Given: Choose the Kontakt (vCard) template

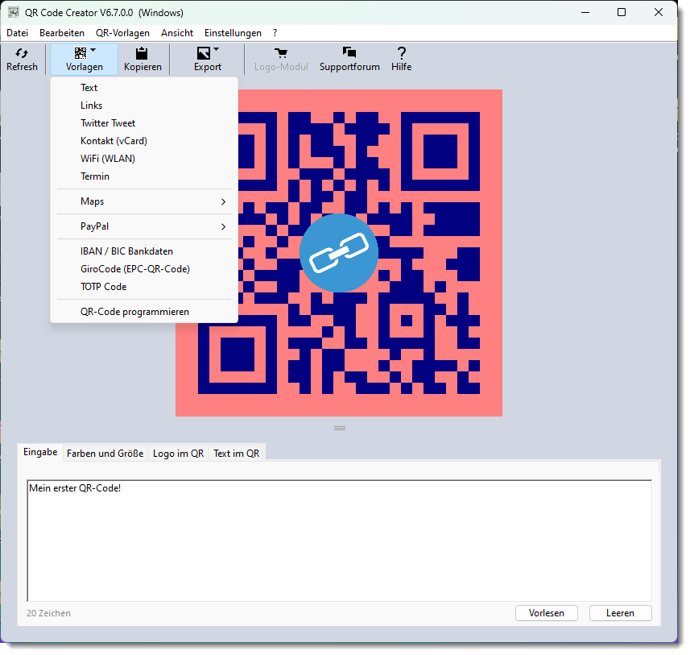Looking at the screenshot, I should [x=144, y=141].
